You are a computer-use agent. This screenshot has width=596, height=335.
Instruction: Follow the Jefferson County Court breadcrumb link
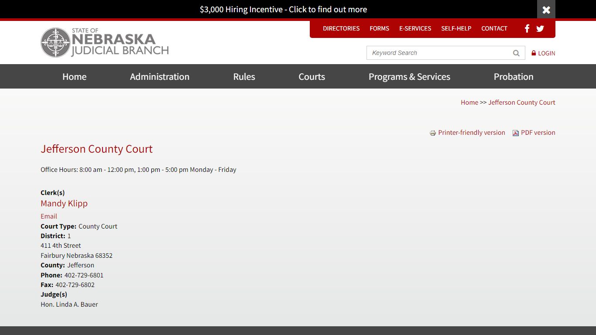[x=522, y=103]
